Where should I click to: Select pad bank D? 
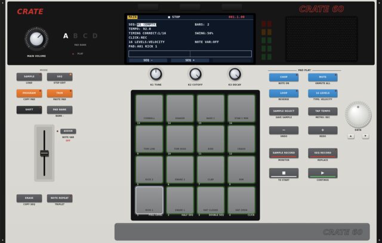tap(95, 36)
